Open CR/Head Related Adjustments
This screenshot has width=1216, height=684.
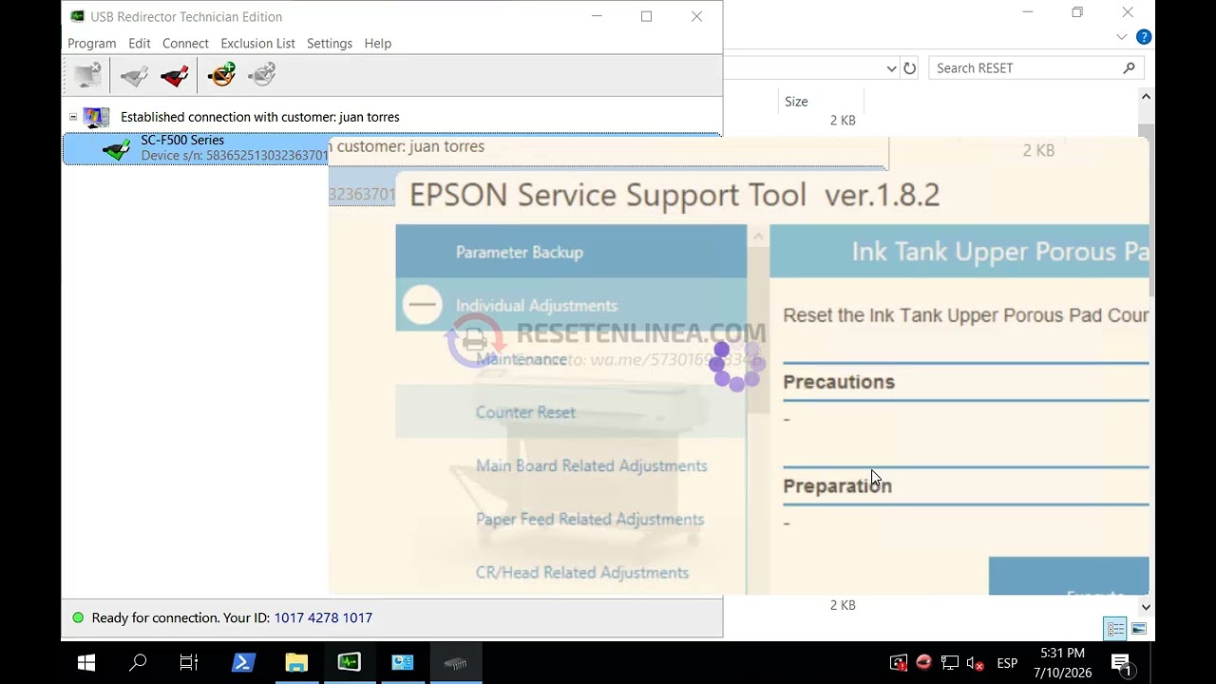(582, 572)
